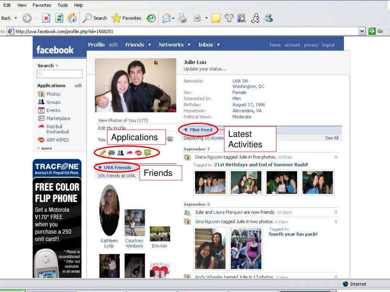Image resolution: width=390 pixels, height=292 pixels.
Task: Open the Help menu
Action: tap(78, 5)
